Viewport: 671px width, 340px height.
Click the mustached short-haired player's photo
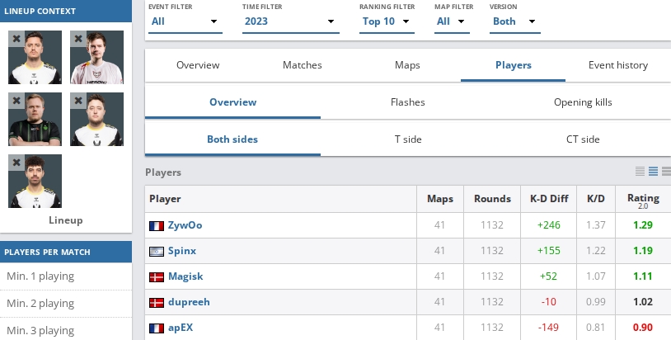coord(35,58)
